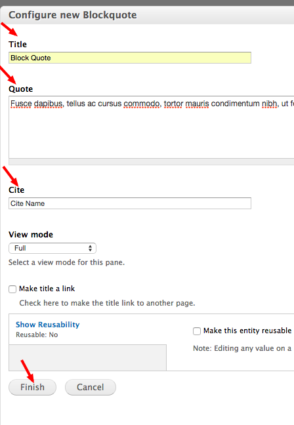Click the Finish button
The height and width of the screenshot is (425, 294).
point(32,387)
